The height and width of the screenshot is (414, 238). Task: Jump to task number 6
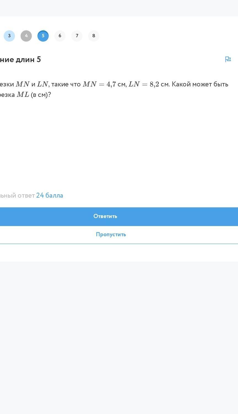60,36
